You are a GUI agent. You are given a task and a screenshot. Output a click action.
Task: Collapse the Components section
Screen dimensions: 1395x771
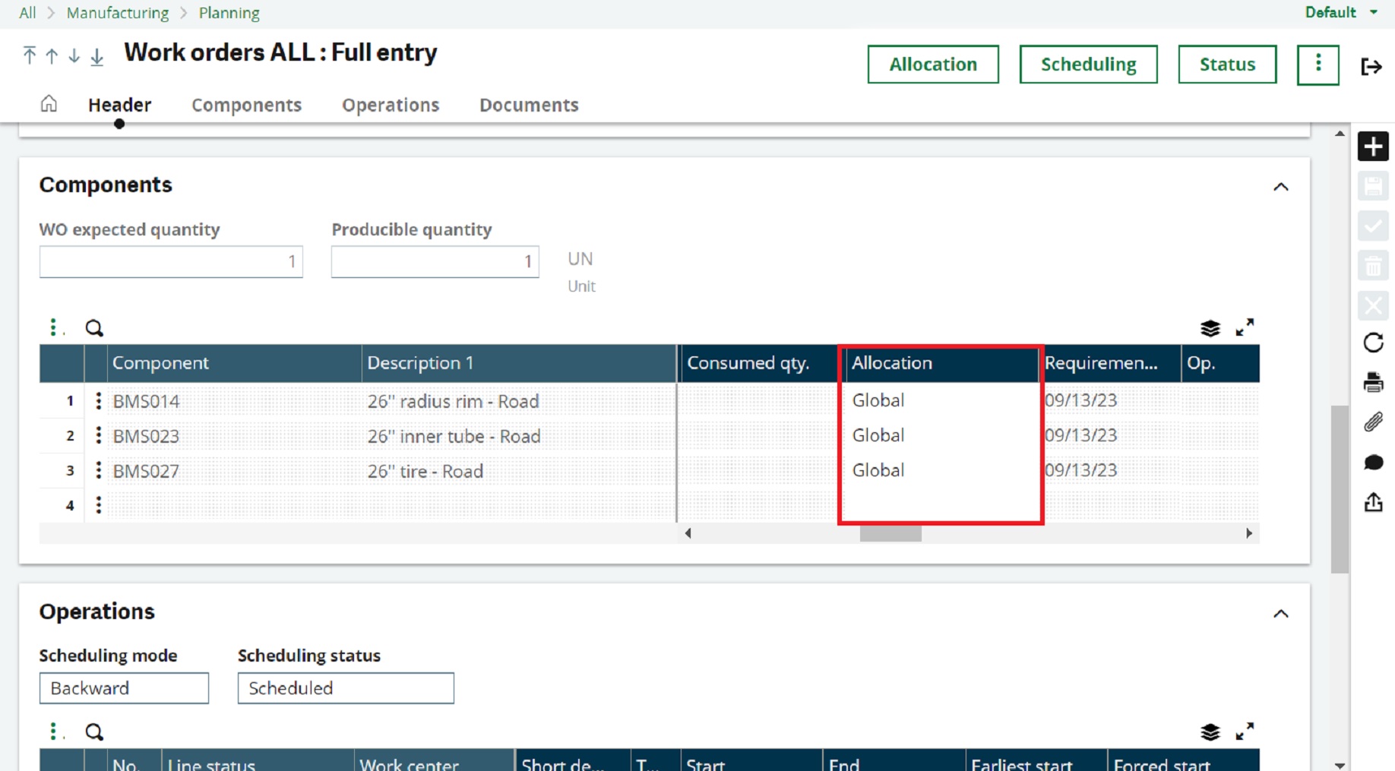1281,187
